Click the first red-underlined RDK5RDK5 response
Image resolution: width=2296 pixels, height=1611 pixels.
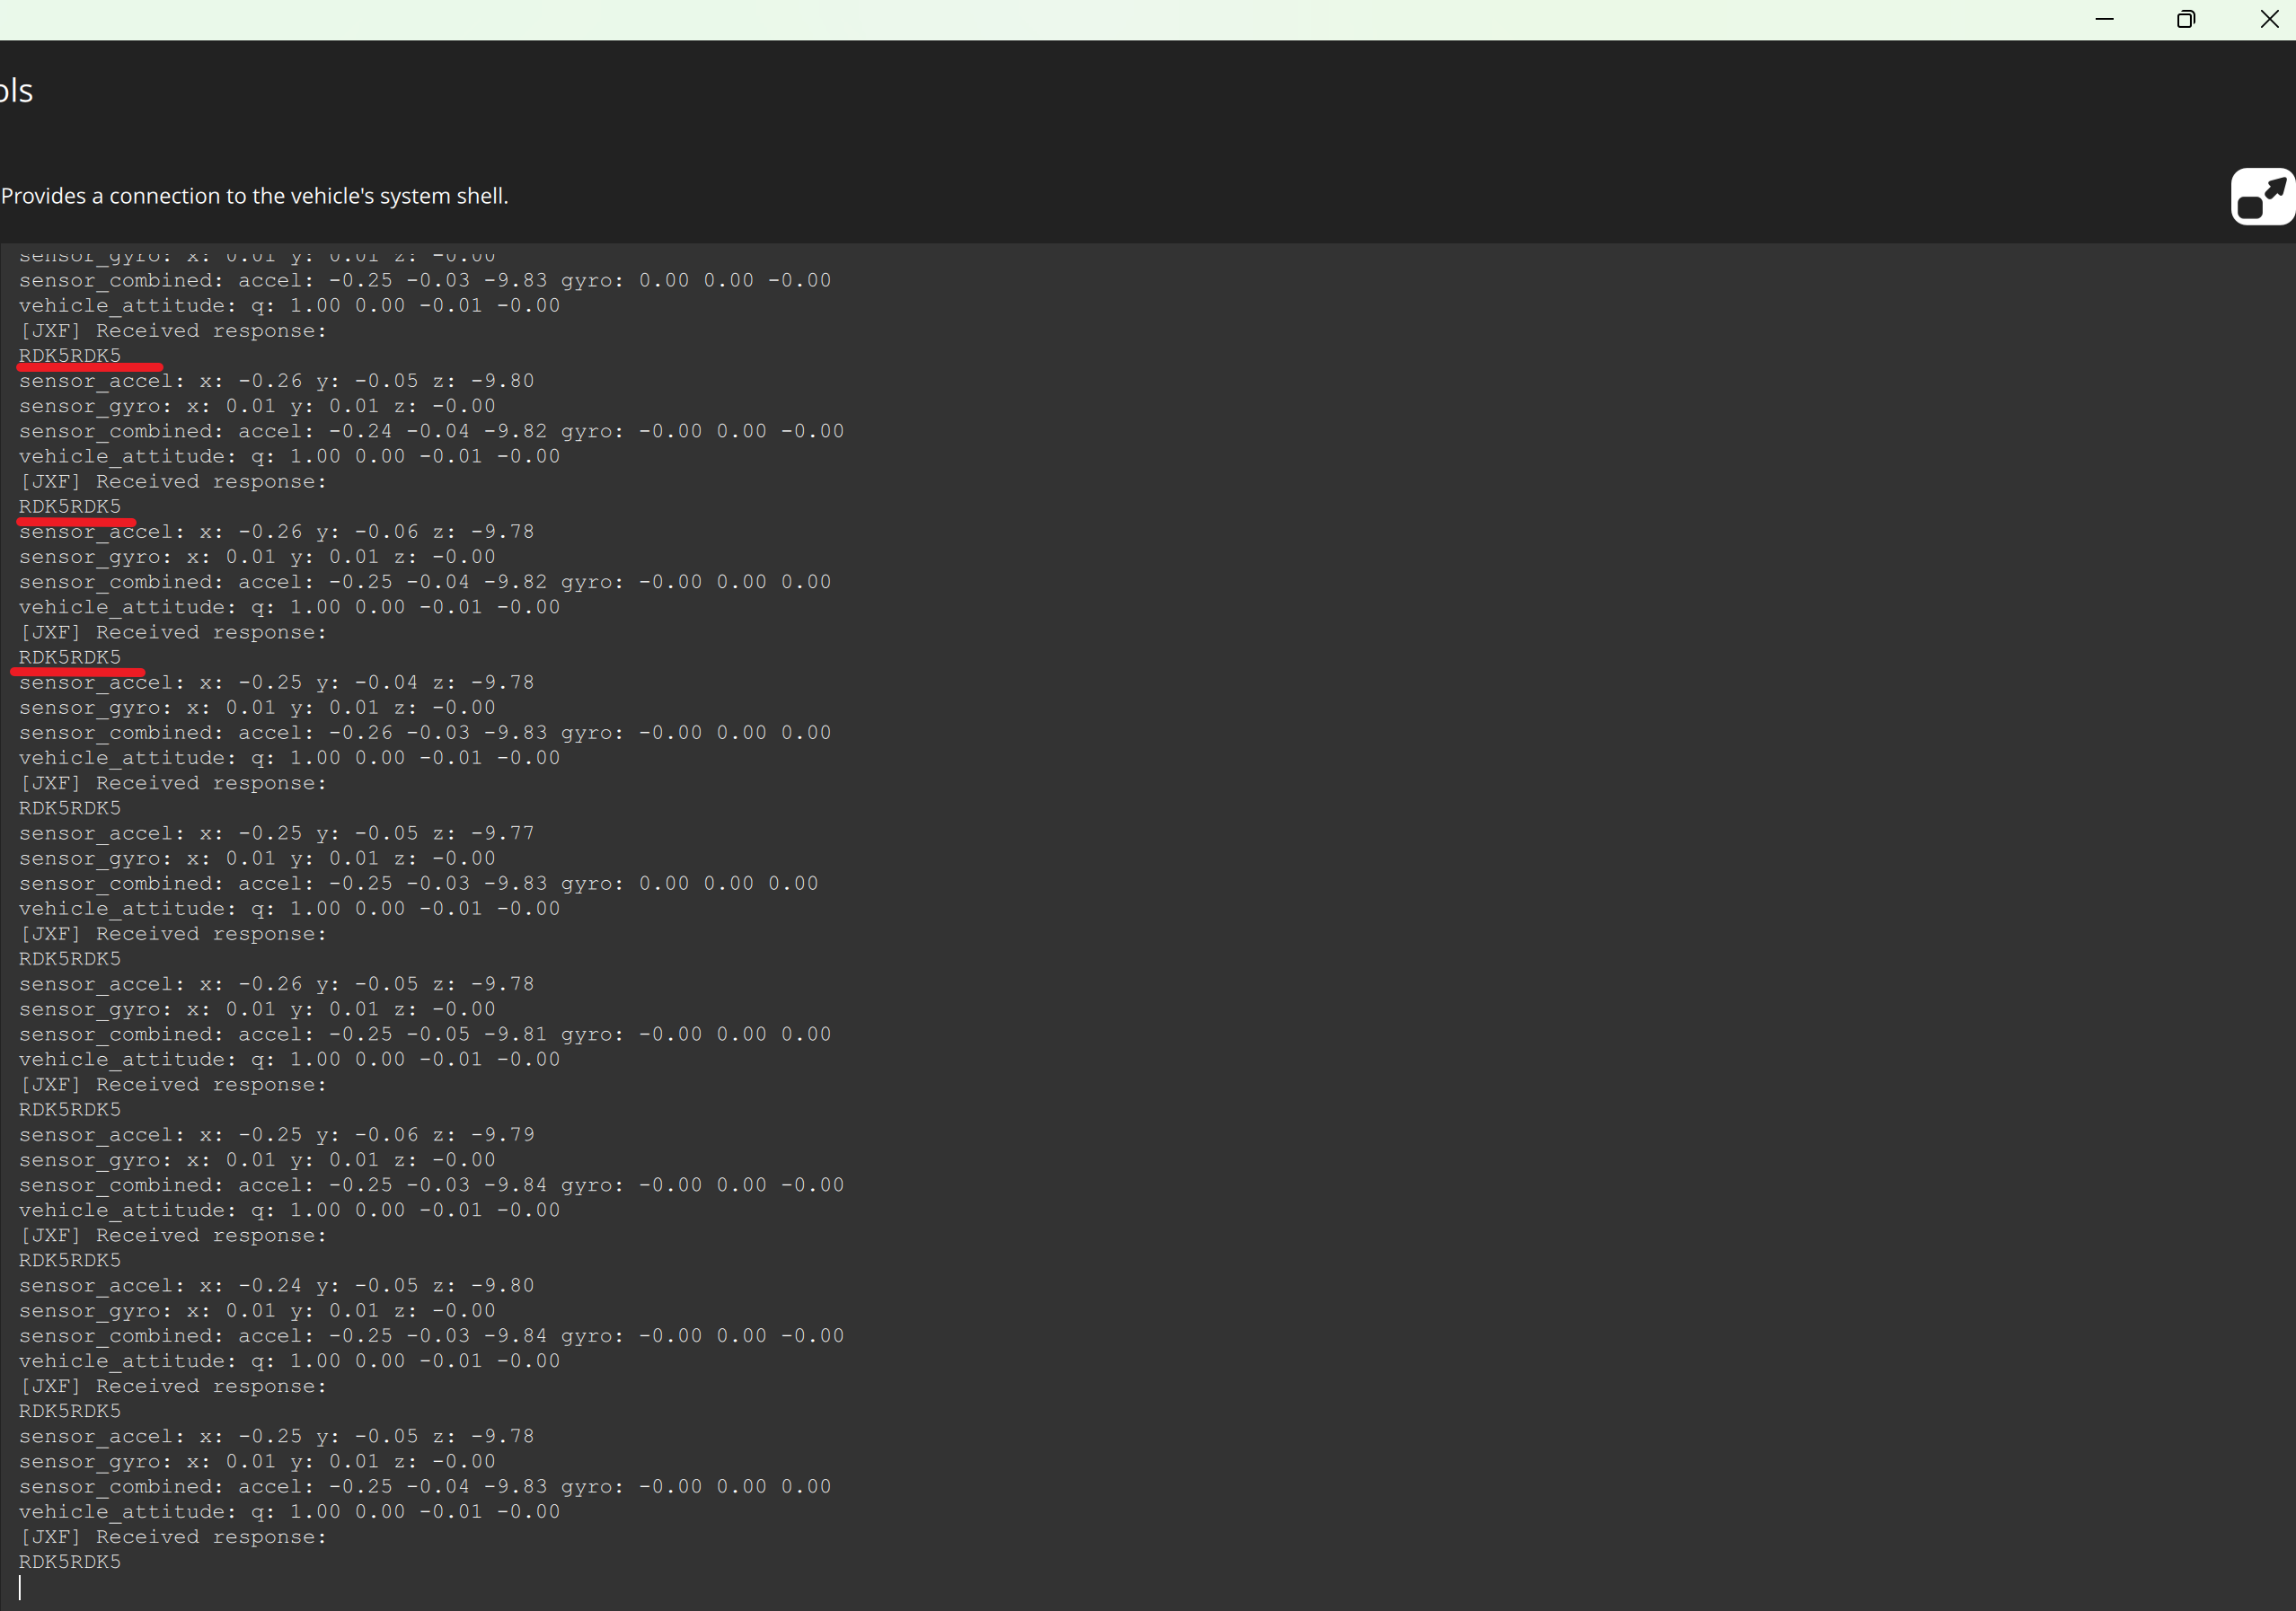pos(70,356)
